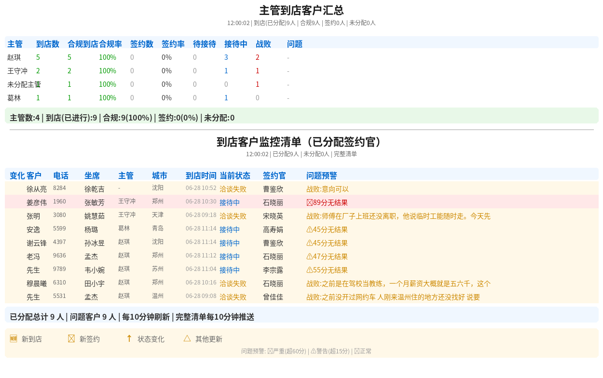Click signing officer 高寿娟
This screenshot has width=603, height=378.
(x=273, y=229)
